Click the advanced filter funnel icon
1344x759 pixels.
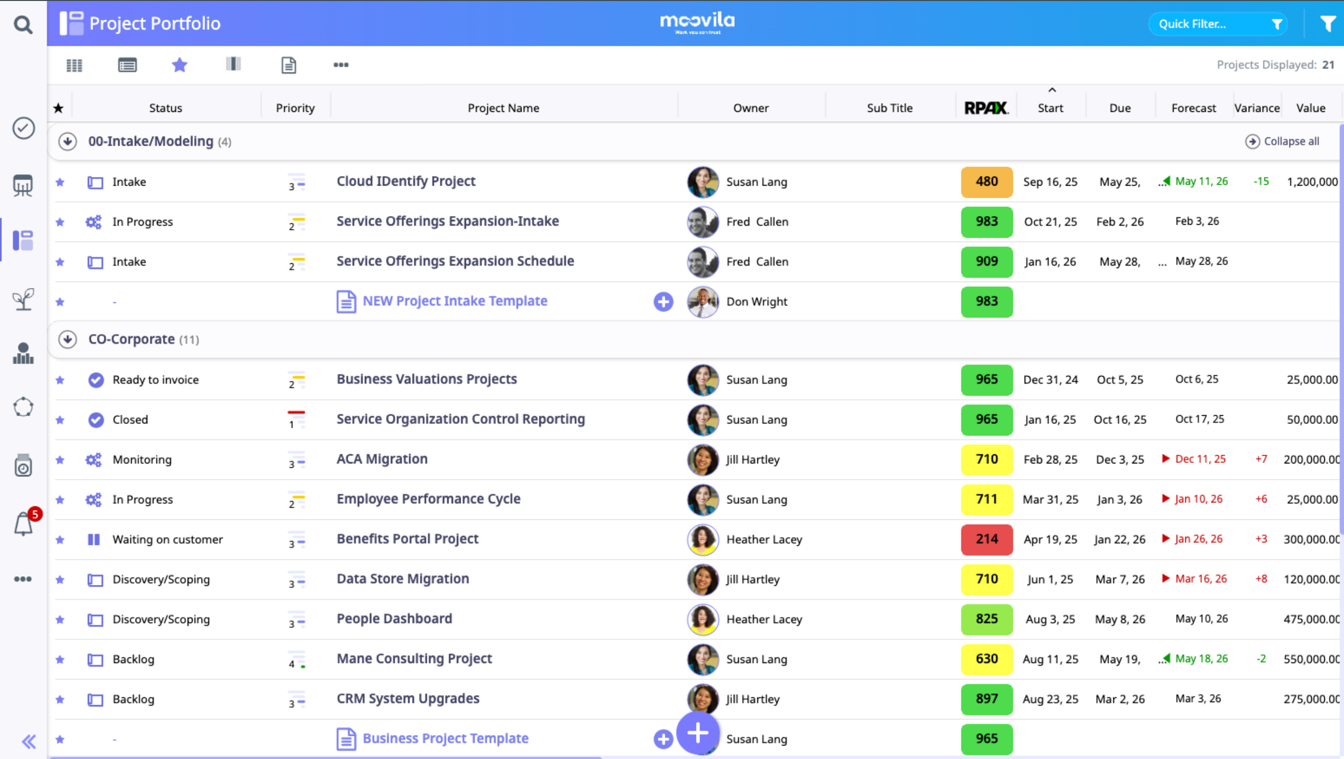pos(1327,24)
